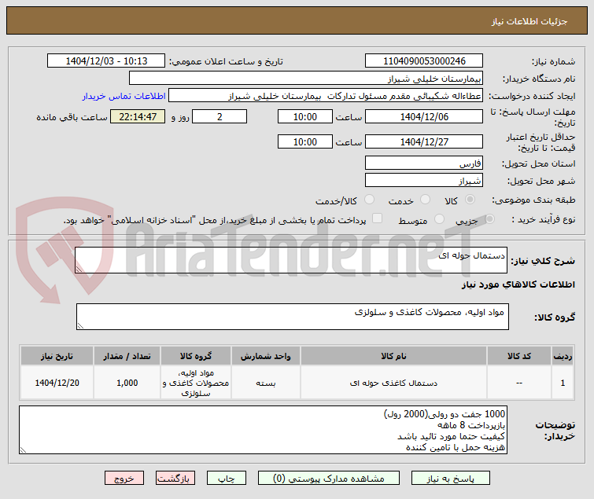Click the resize grip of گروه کالا box
This screenshot has width=594, height=499.
[80, 326]
